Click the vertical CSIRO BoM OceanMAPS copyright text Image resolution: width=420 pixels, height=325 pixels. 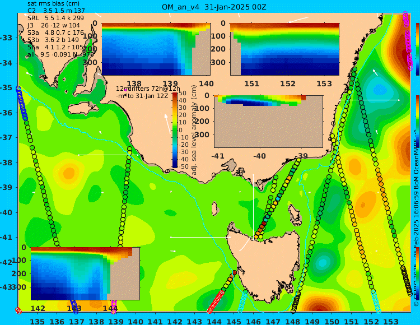tap(416, 217)
